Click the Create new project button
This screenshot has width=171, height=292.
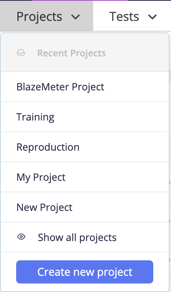85,272
